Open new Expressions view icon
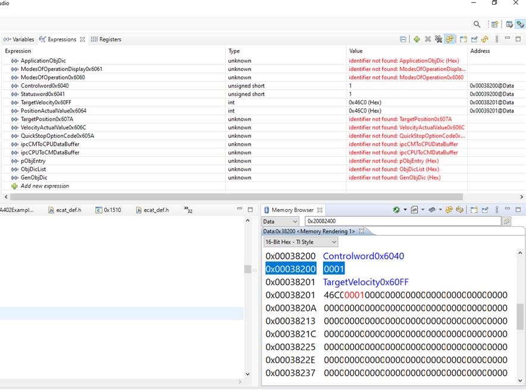Screen dimensions: 526x390 pyautogui.click(x=464, y=39)
